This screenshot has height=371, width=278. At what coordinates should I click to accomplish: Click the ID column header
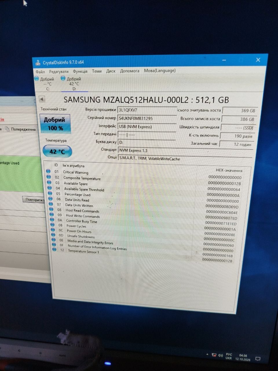click(56, 165)
